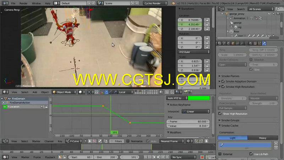This screenshot has height=160, width=284.
Task: Click the OpenGL render camera icon
Action: (x=186, y=92)
